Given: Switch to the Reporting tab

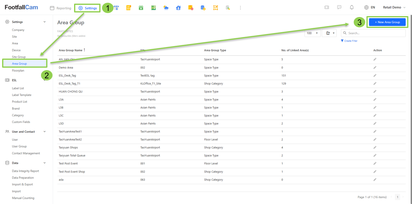Looking at the screenshot, I should pos(60,8).
